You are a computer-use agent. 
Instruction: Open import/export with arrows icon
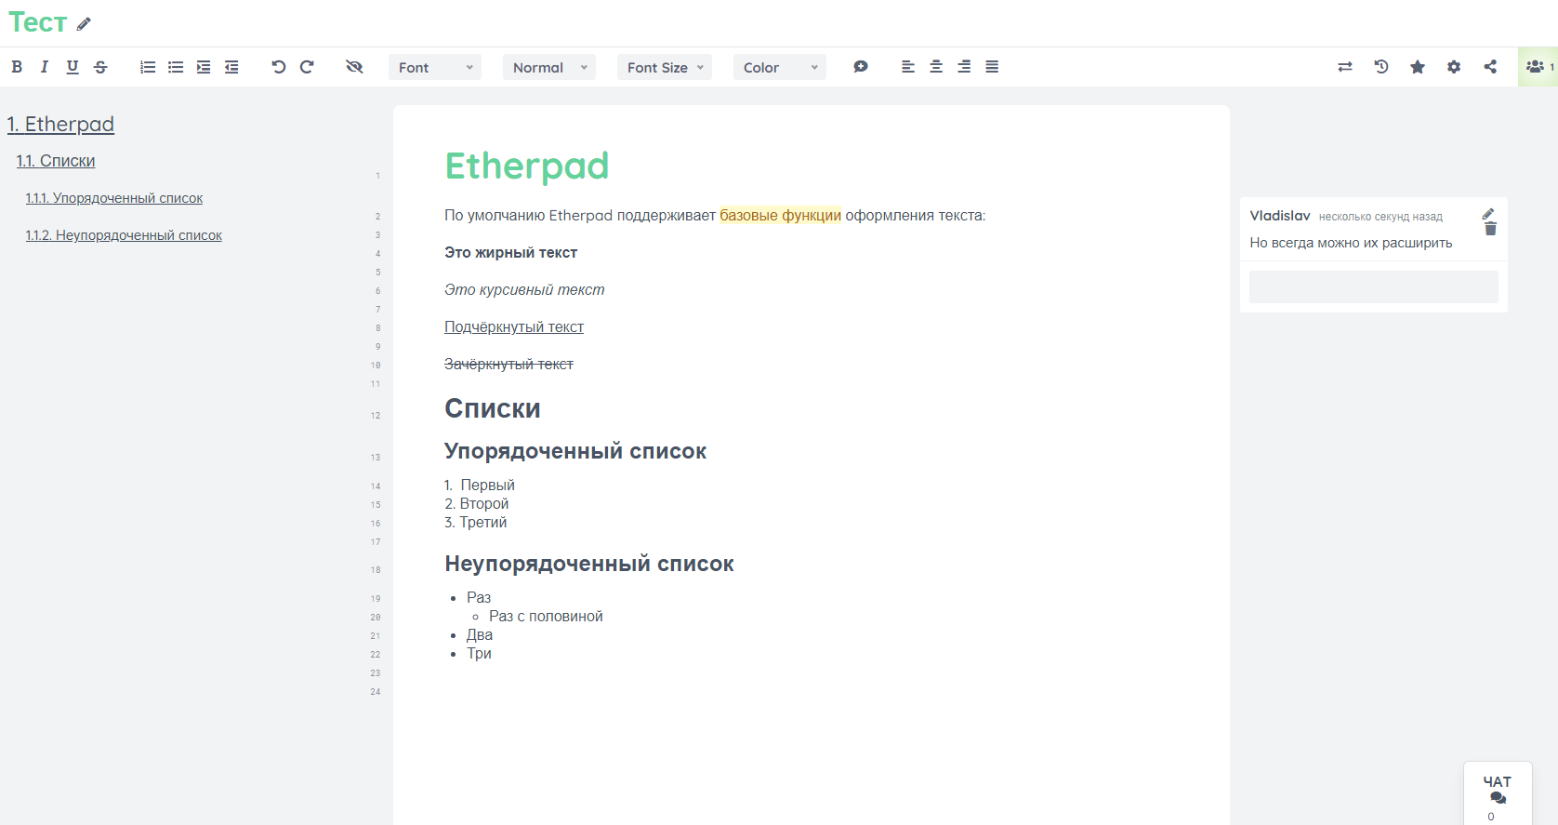coord(1345,67)
